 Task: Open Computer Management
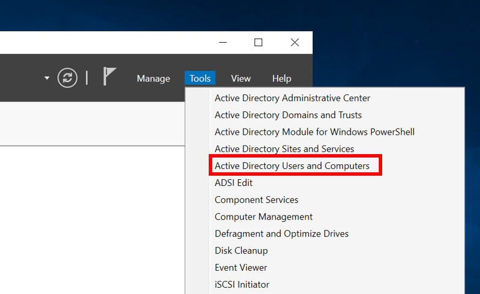[263, 217]
